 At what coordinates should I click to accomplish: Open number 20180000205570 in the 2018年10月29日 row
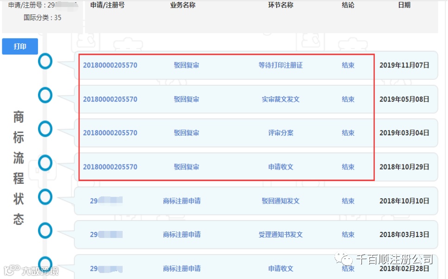coord(110,167)
